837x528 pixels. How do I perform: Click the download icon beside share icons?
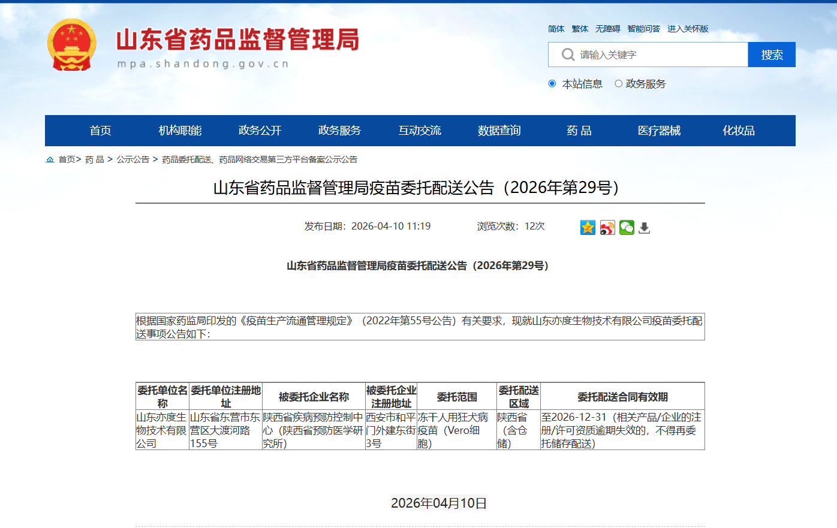point(645,228)
